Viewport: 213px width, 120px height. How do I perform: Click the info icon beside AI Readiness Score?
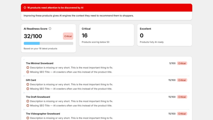(x=50, y=29)
